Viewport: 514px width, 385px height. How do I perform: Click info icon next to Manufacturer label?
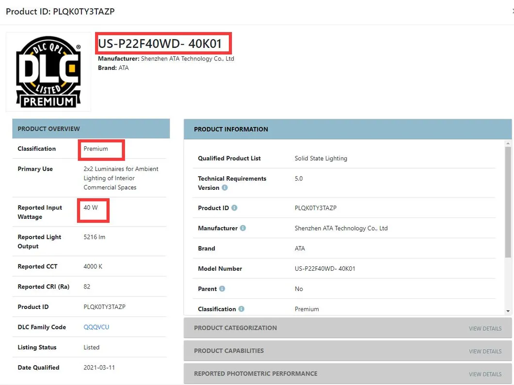pyautogui.click(x=242, y=228)
